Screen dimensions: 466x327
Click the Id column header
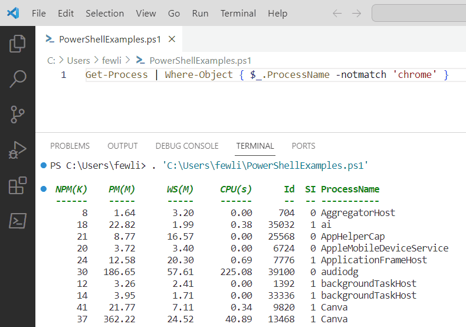pos(289,189)
